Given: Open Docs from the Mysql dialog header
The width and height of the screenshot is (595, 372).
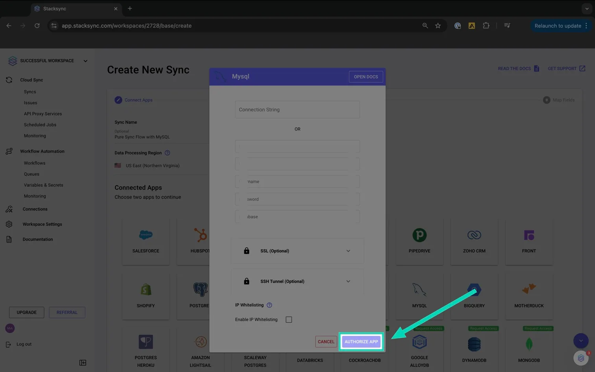Looking at the screenshot, I should point(366,77).
